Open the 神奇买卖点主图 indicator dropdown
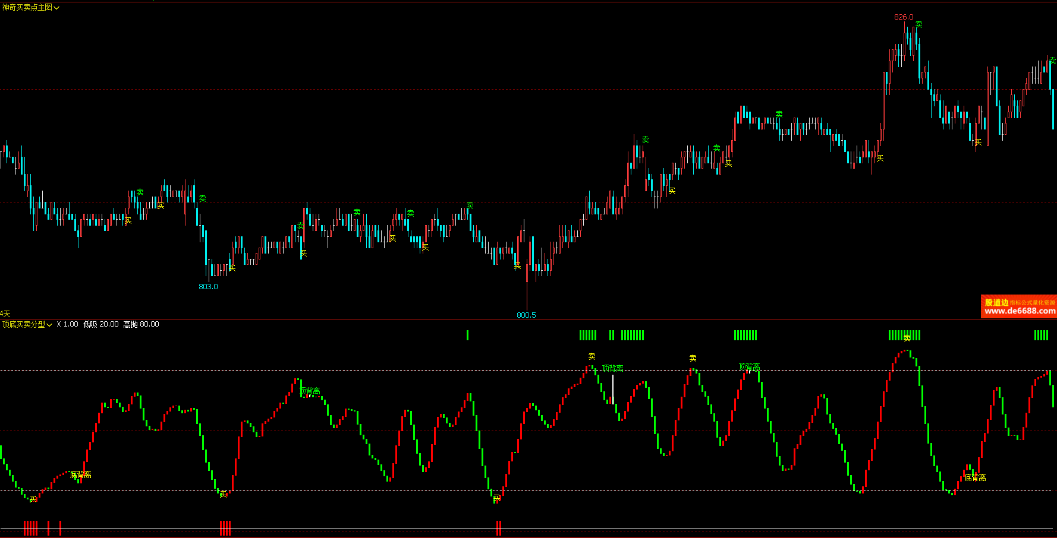The width and height of the screenshot is (1057, 538). click(x=56, y=8)
